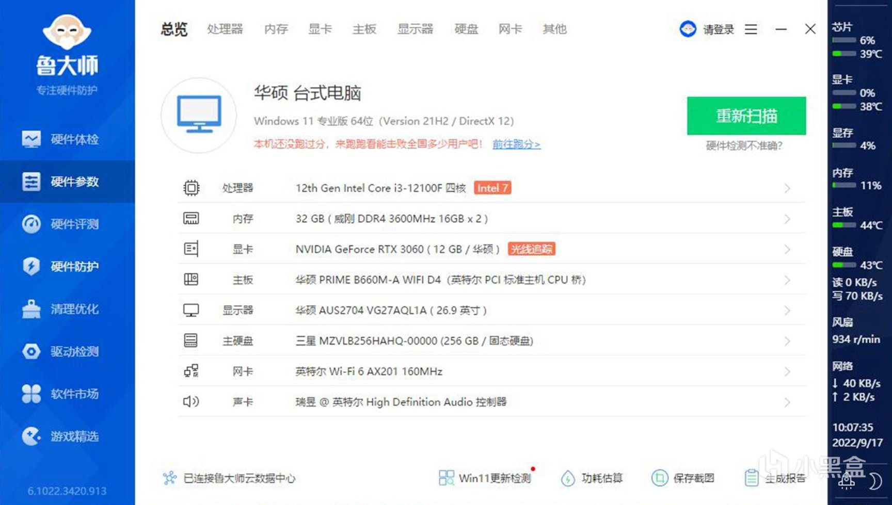The image size is (892, 505).
Task: Expand the 显卡 row chevron
Action: point(787,249)
